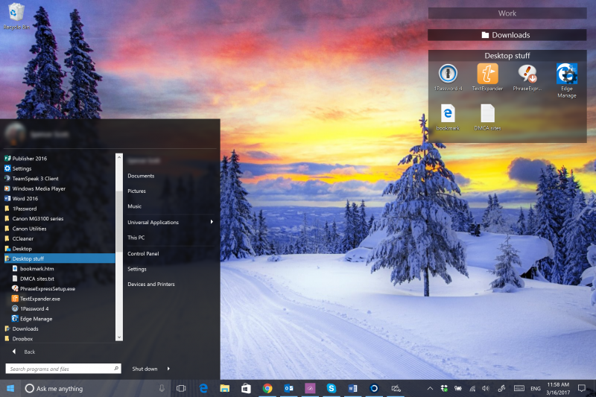Launch TextExpander from the desktop fence
Screen dimensions: 596x397
coord(487,74)
